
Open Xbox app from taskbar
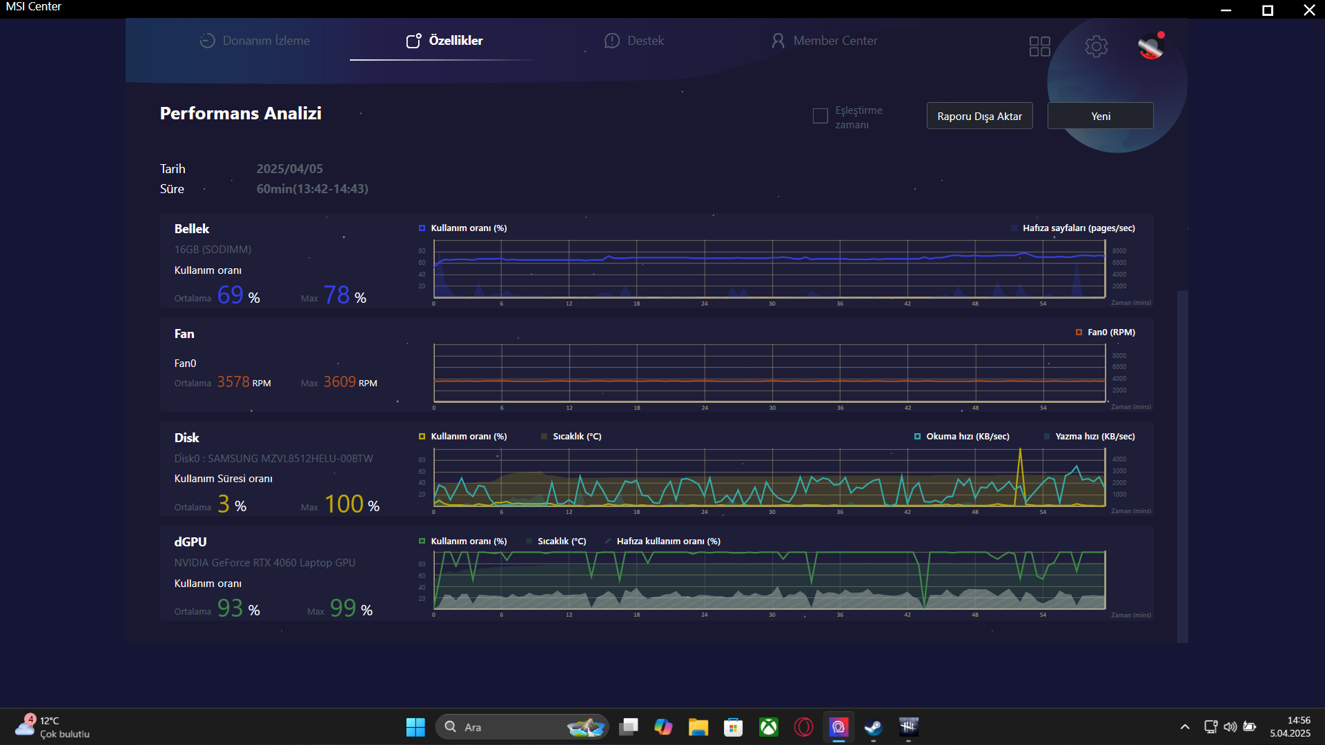(768, 727)
